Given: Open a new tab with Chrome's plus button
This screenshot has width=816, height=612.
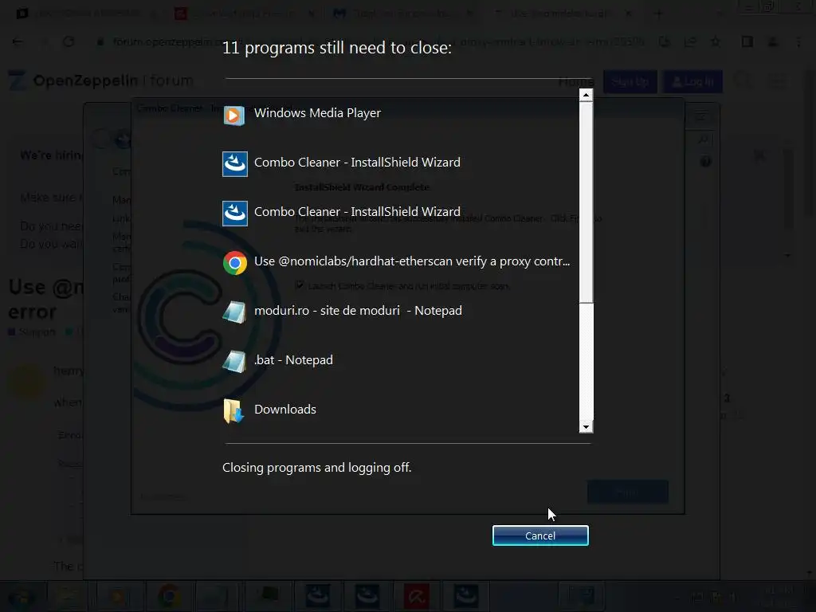Looking at the screenshot, I should tap(658, 14).
